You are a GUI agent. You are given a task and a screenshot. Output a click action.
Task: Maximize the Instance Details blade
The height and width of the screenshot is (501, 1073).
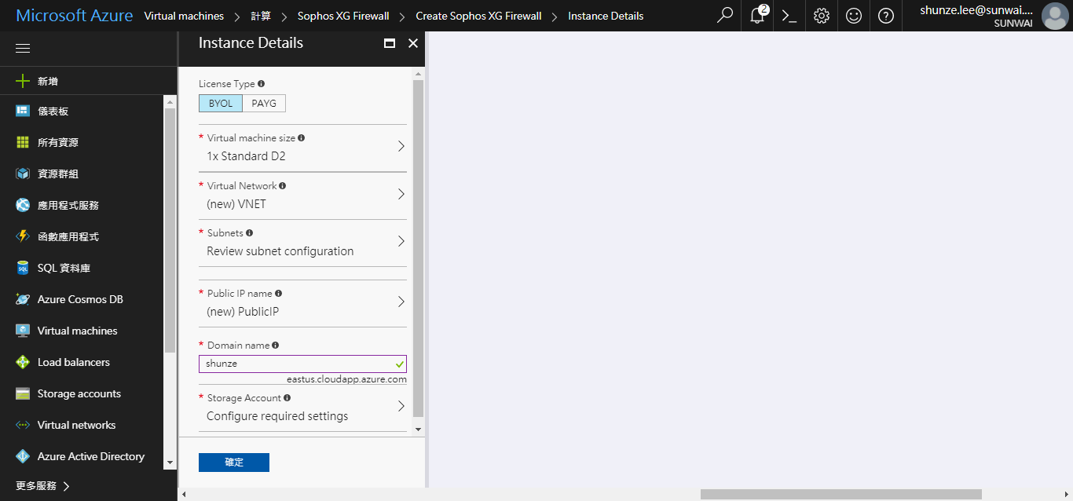click(x=390, y=43)
